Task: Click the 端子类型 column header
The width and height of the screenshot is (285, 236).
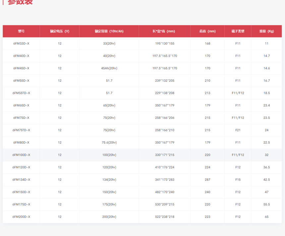Action: pos(238,31)
